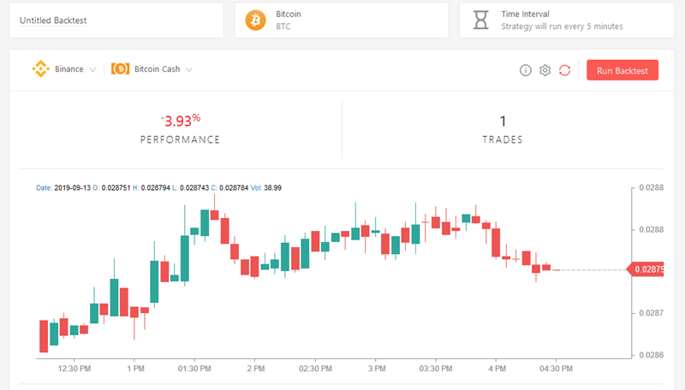
Task: Click the 0.0286 price axis label
Action: tap(652, 355)
